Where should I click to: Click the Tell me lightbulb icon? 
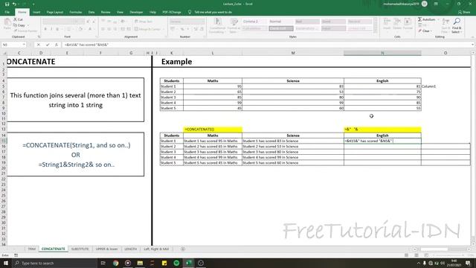click(190, 12)
